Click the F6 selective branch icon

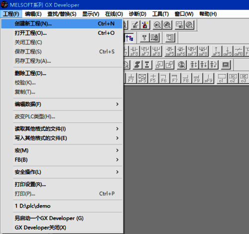pos(164,78)
